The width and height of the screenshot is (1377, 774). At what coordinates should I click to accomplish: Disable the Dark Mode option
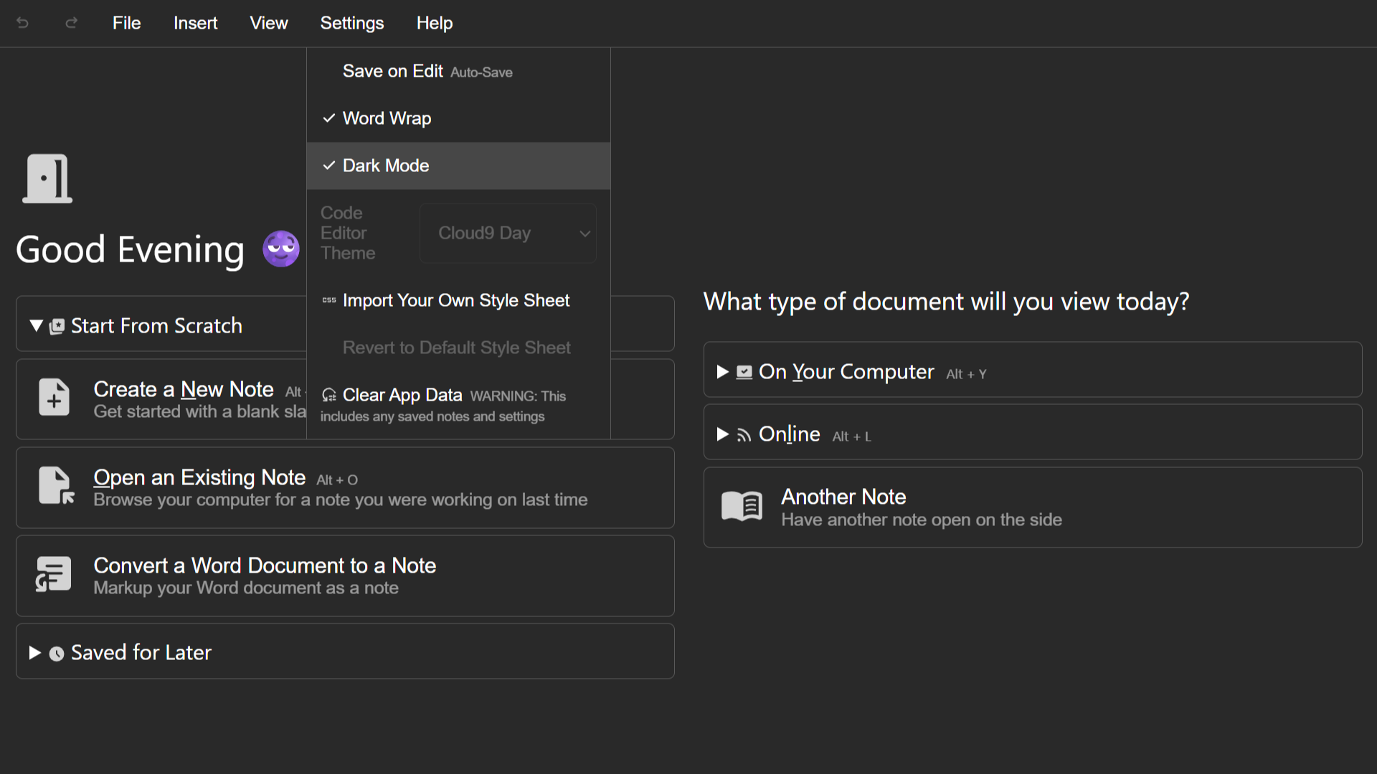pyautogui.click(x=386, y=166)
